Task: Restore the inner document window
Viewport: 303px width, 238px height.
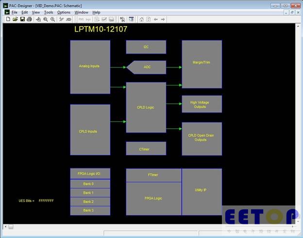Action: point(292,12)
